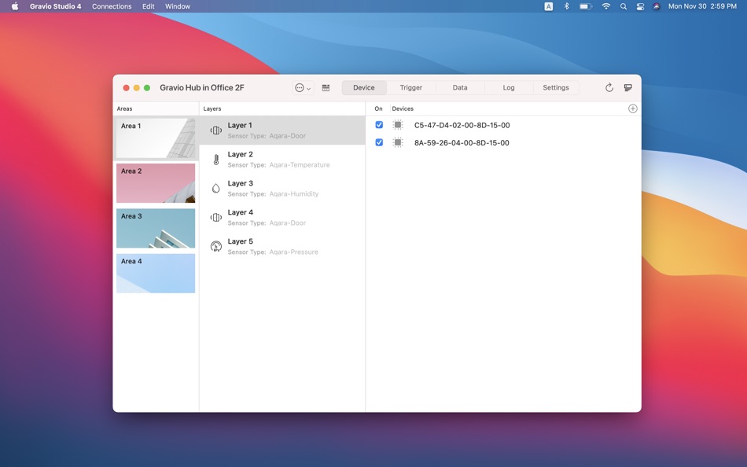
Task: Open the input source menu bar icon
Action: point(549,6)
